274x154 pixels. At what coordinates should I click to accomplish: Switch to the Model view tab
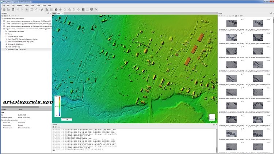pyautogui.click(x=54, y=13)
